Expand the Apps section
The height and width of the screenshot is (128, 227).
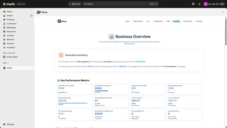(6, 63)
